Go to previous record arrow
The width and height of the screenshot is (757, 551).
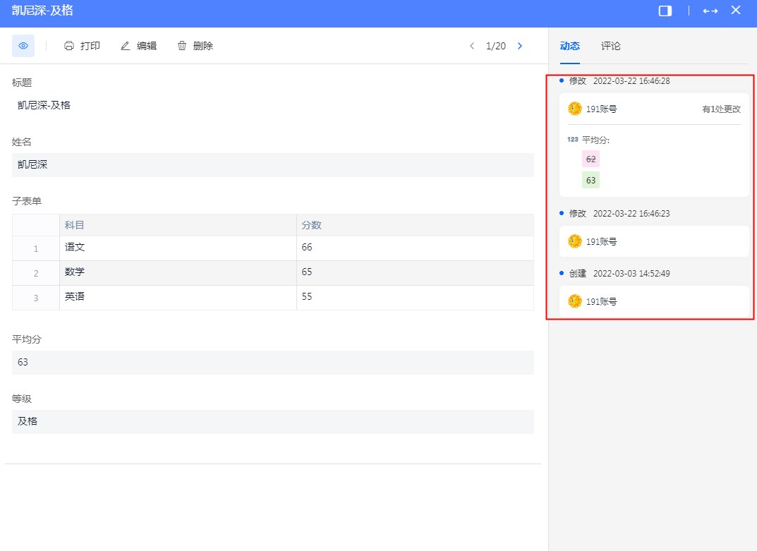[472, 46]
